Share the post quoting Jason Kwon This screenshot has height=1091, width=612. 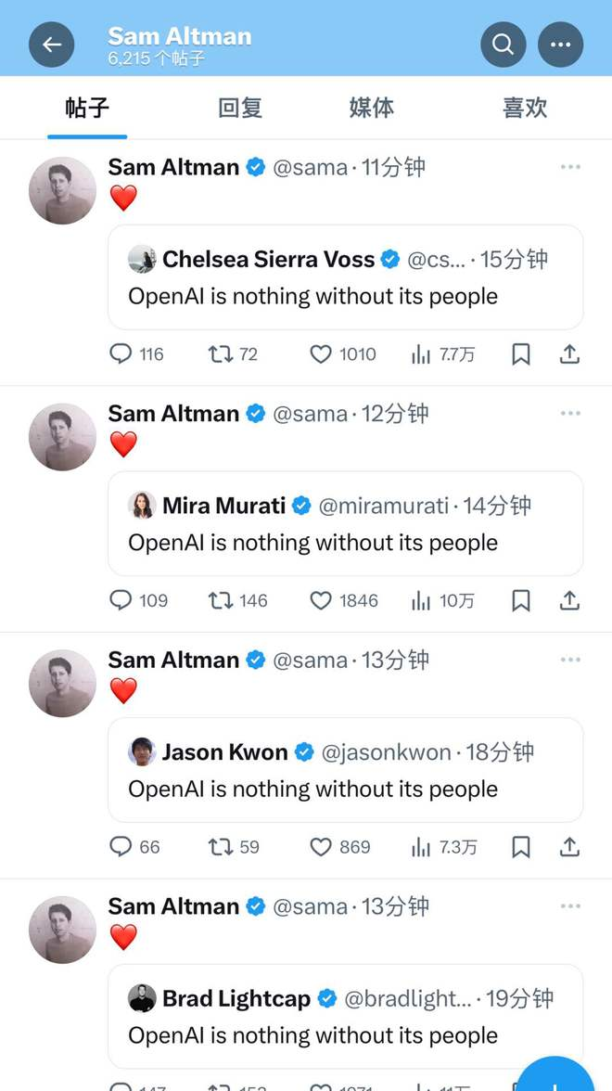point(569,846)
